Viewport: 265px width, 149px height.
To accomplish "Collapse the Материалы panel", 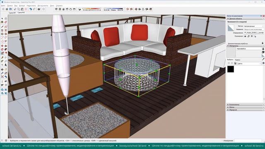I will [x=228, y=46].
